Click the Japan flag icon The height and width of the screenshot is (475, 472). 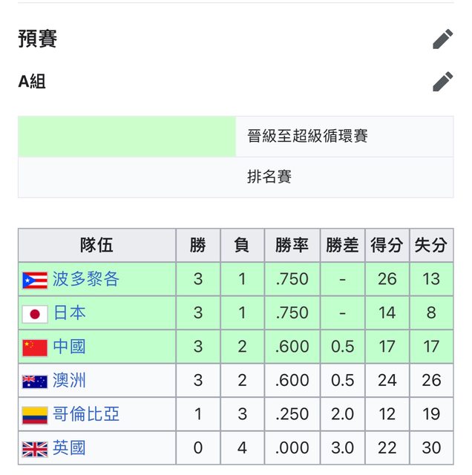tap(35, 314)
